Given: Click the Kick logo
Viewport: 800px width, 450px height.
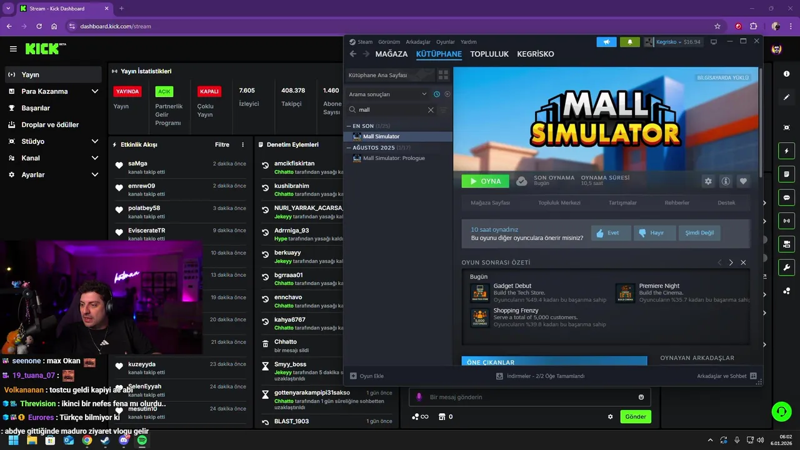Looking at the screenshot, I should (46, 49).
